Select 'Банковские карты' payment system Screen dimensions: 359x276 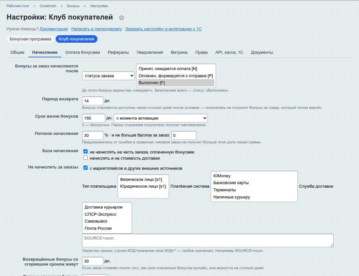(x=254, y=183)
